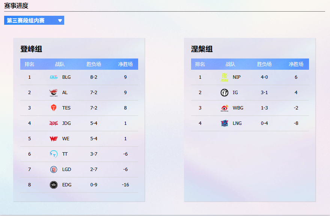Click 胜负场 header in 登峰组 table

(x=94, y=64)
